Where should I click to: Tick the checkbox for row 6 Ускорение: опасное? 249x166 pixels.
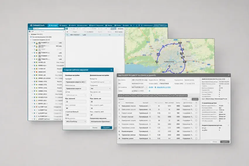tap(196, 124)
